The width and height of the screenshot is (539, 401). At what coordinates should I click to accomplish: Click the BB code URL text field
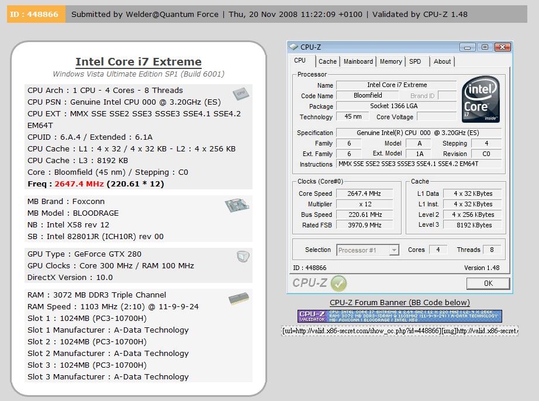pos(400,331)
